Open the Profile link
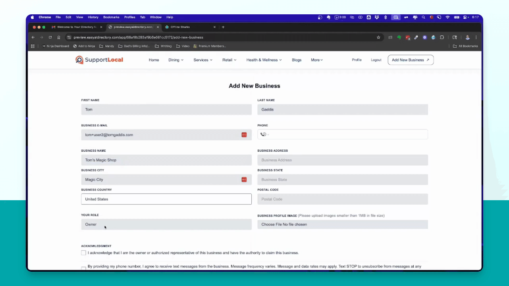 pos(357,60)
